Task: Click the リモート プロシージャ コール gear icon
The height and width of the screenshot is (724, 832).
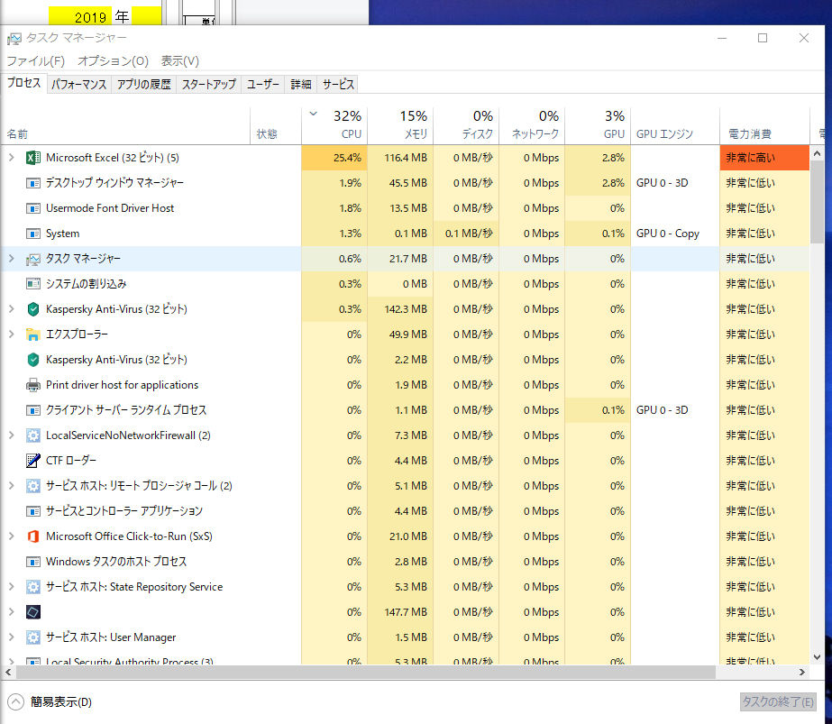Action: coord(32,486)
